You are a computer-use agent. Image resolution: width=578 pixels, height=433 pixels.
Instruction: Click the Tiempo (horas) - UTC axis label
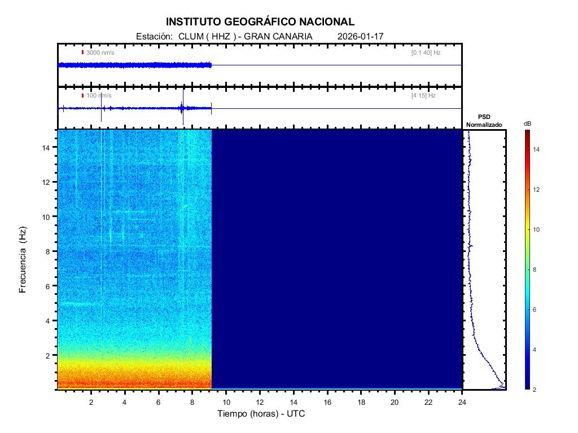coord(261,414)
